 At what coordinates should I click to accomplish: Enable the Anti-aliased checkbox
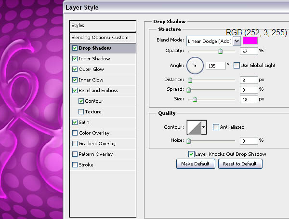click(x=216, y=127)
